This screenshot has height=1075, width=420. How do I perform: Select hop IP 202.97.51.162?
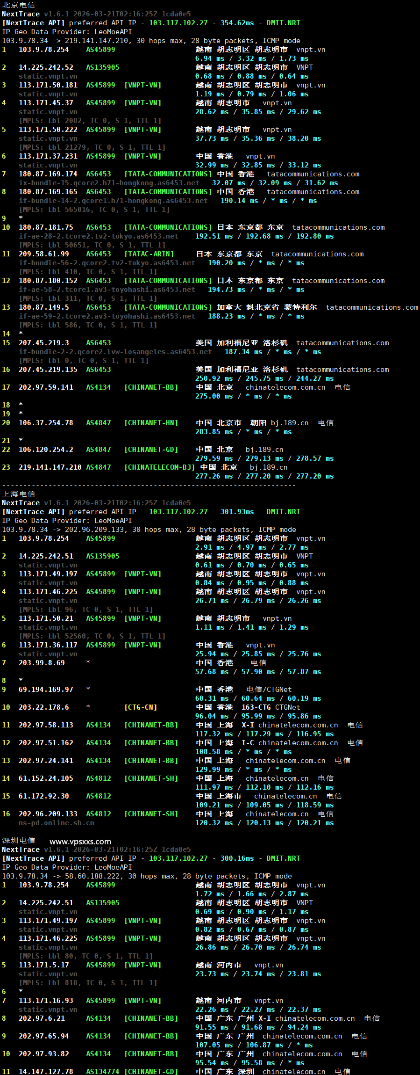point(46,743)
